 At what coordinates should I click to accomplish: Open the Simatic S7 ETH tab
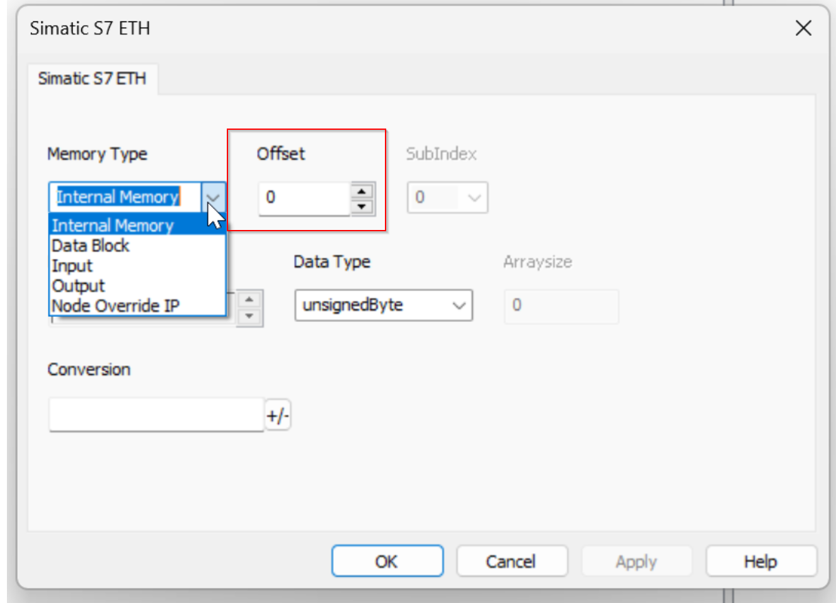[92, 79]
